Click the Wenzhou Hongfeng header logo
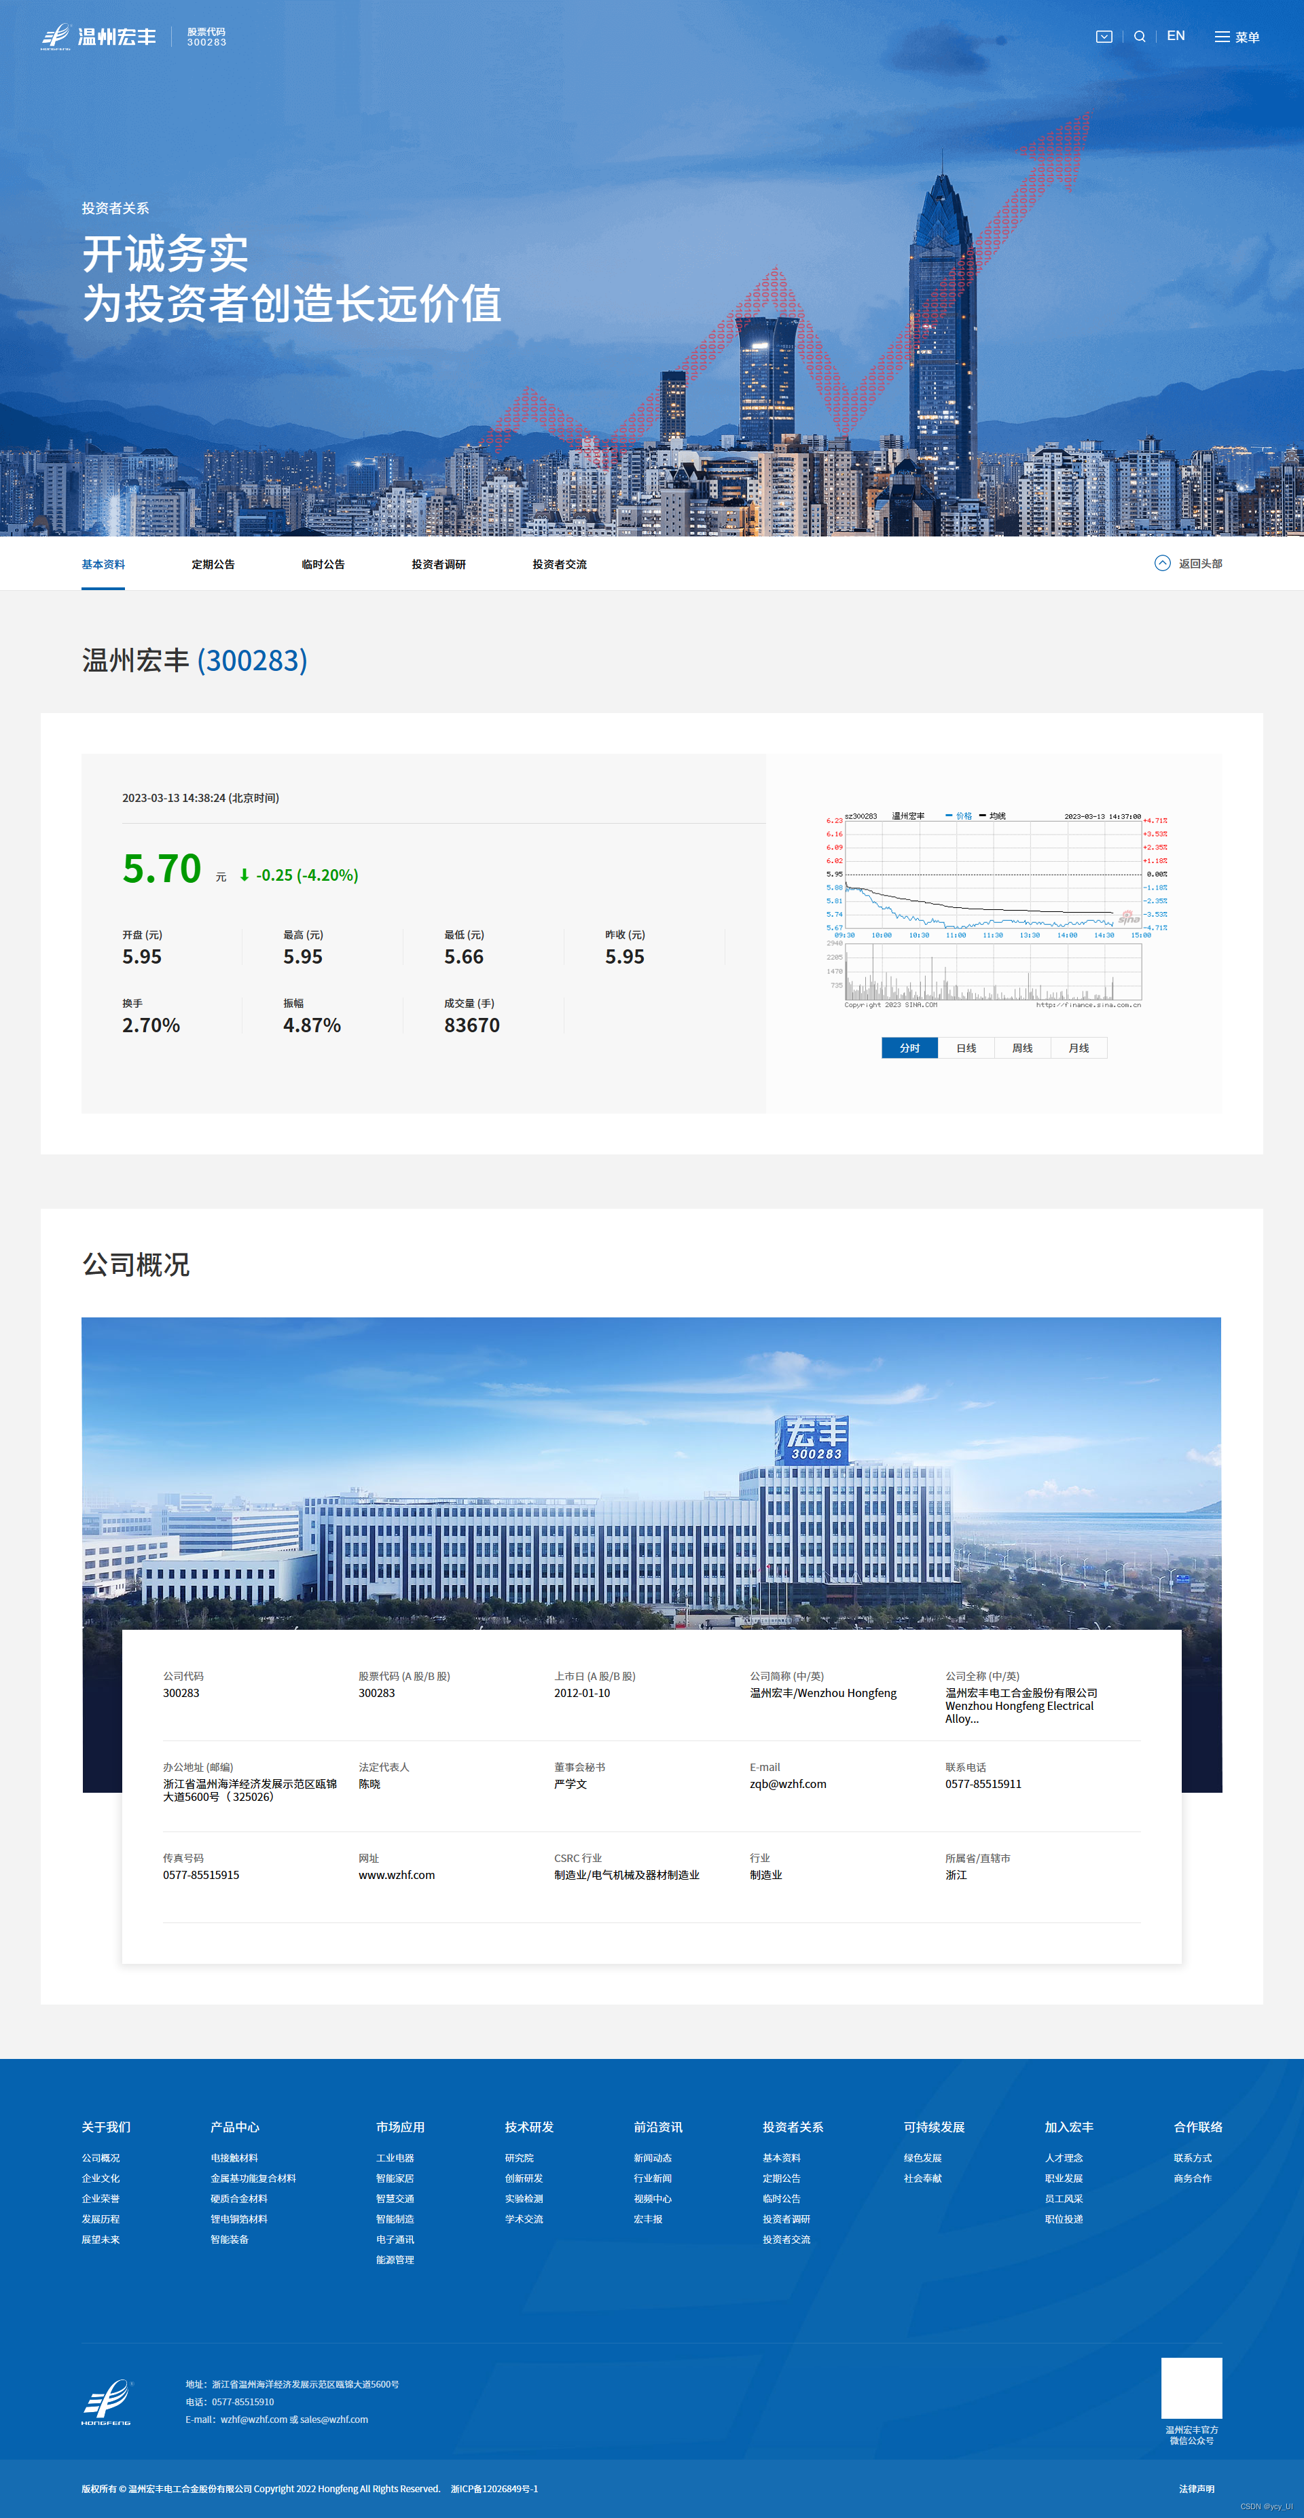Viewport: 1304px width, 2518px height. (x=98, y=36)
